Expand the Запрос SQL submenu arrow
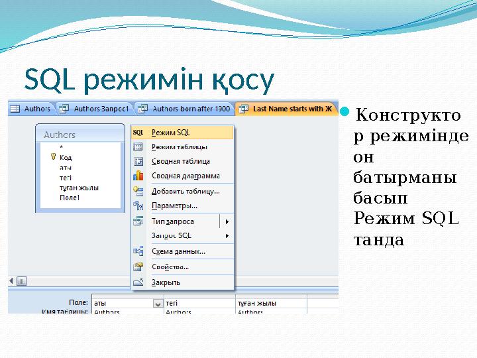 227,236
